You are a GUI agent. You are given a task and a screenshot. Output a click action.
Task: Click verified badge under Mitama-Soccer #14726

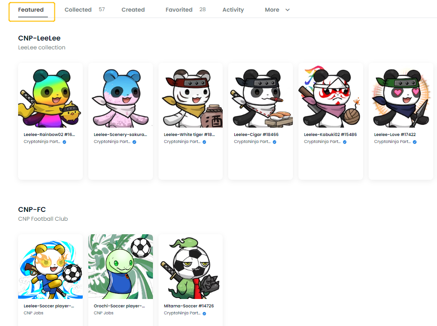coord(204,313)
